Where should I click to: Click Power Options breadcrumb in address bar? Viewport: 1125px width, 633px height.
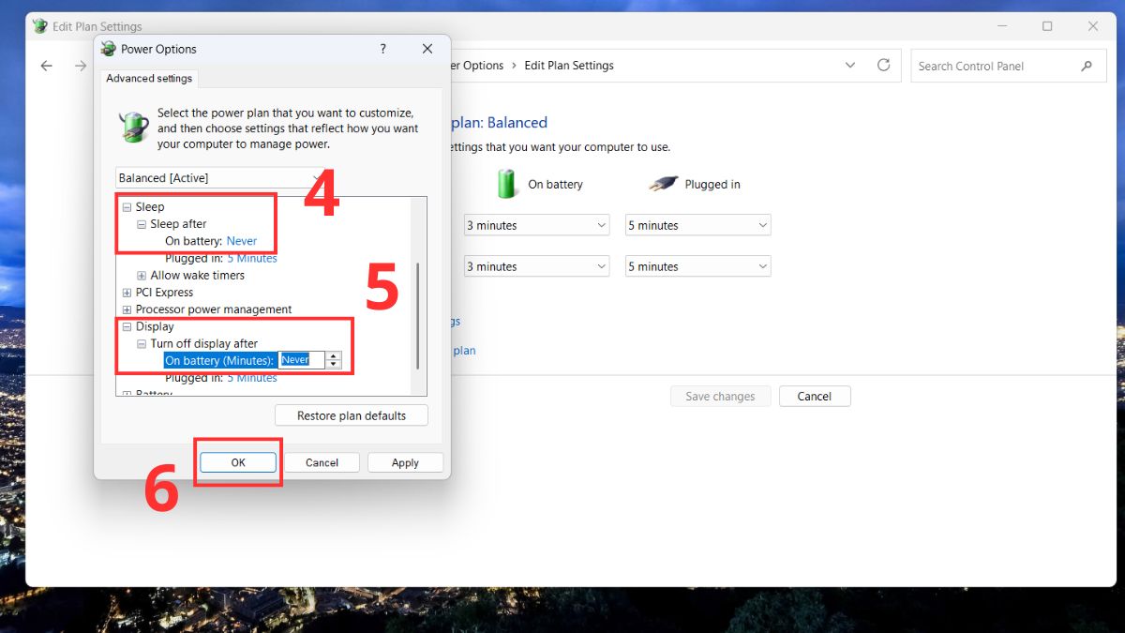(x=478, y=66)
